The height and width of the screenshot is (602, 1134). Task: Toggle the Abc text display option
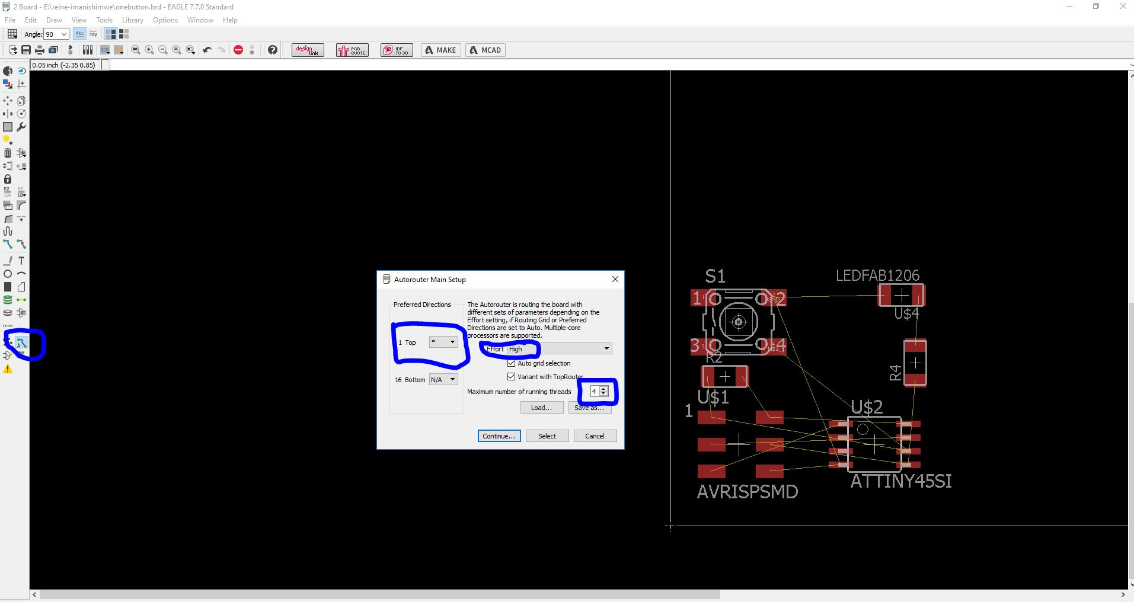[79, 34]
